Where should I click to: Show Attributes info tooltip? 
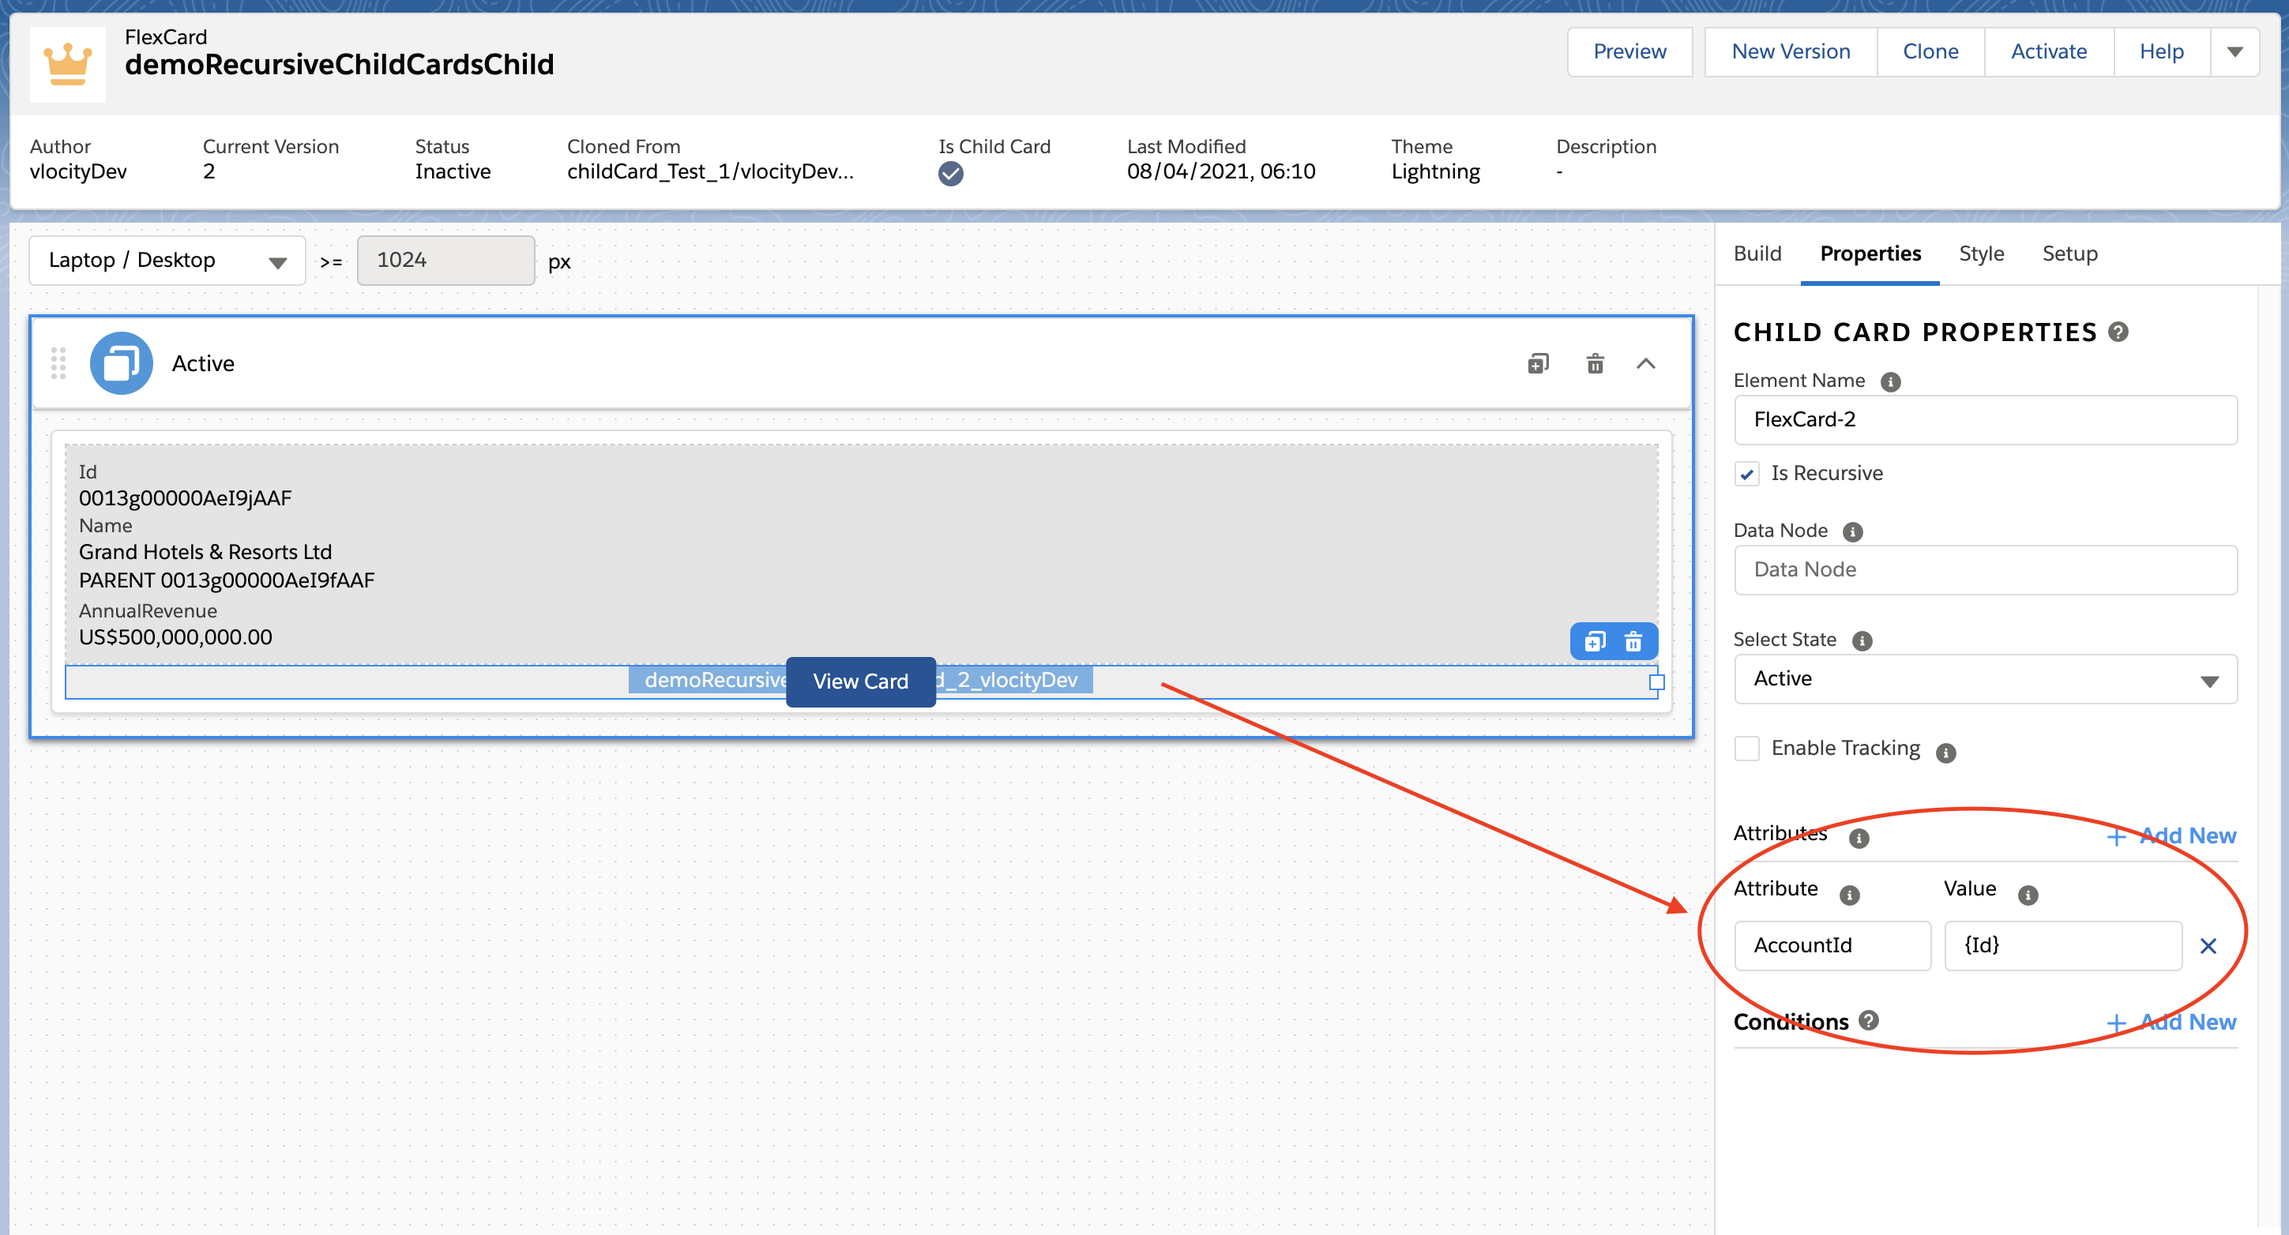[1859, 838]
